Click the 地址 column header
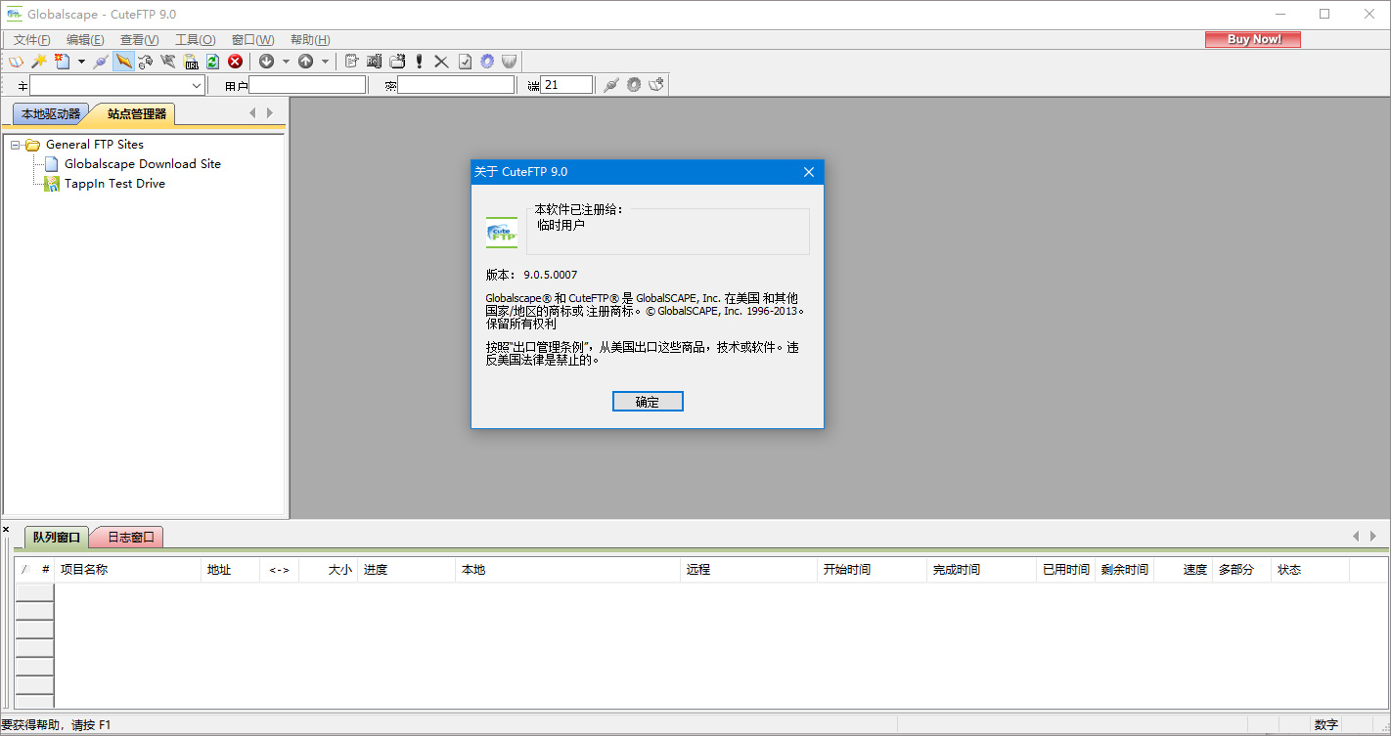Viewport: 1391px width, 736px height. pos(231,570)
